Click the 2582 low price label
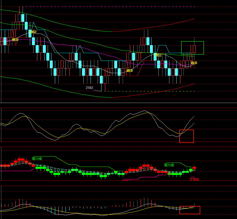This screenshot has width=237, height=219. point(89,88)
